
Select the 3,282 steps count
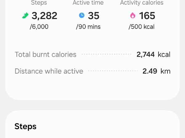44,16
